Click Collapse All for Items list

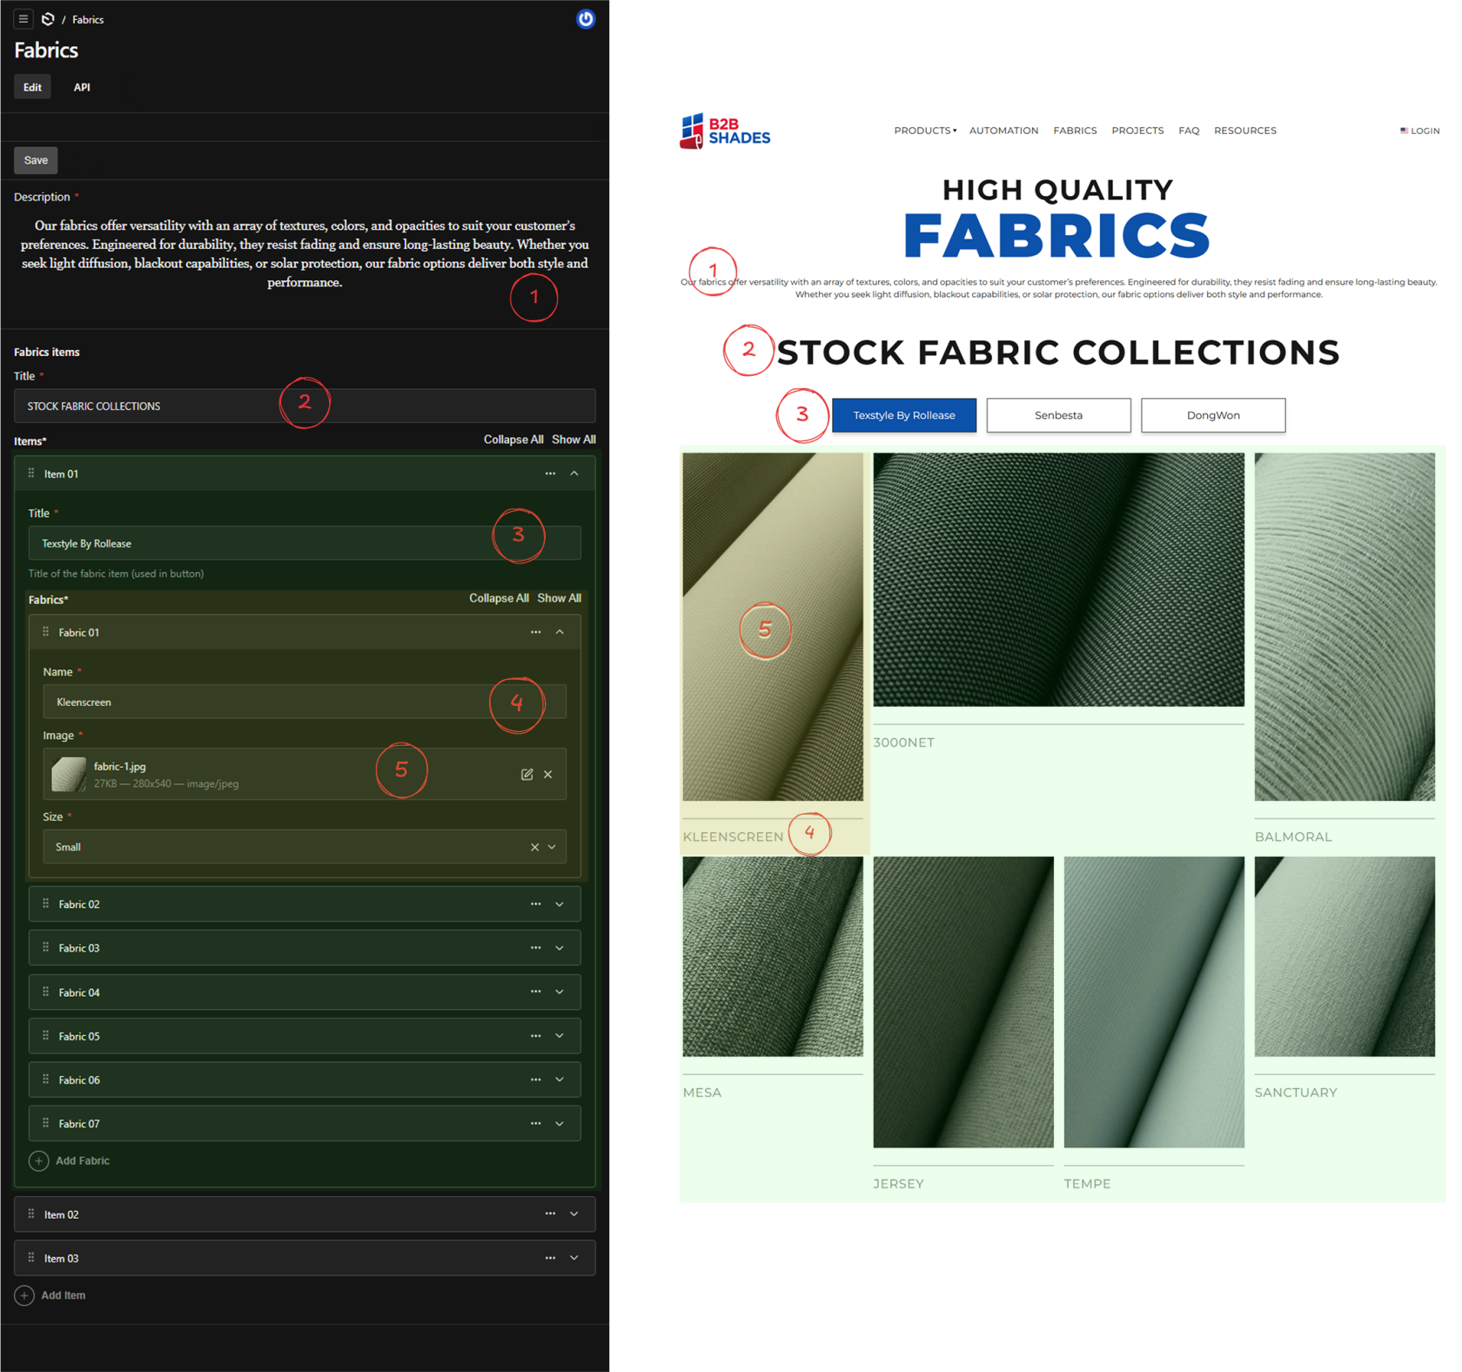click(513, 440)
